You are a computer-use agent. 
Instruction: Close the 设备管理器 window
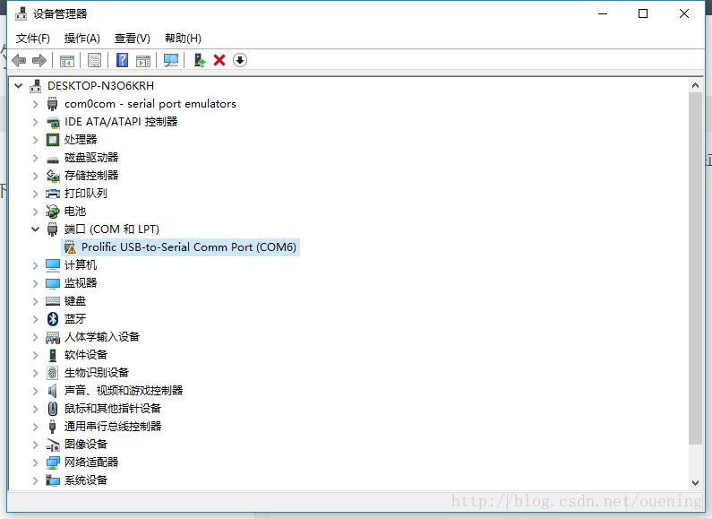pyautogui.click(x=684, y=13)
